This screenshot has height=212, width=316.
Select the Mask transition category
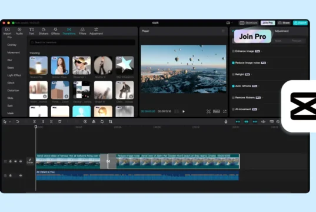(11, 114)
